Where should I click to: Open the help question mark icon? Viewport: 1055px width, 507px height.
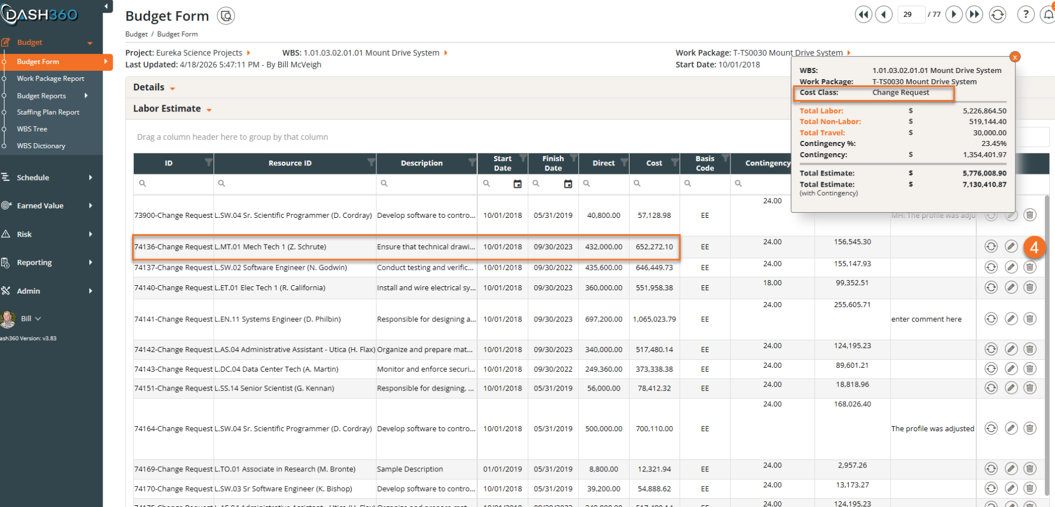click(1025, 14)
